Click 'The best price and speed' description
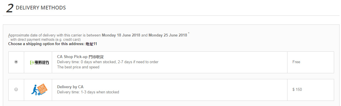Viewport: 341px width, 106px height. [78, 67]
